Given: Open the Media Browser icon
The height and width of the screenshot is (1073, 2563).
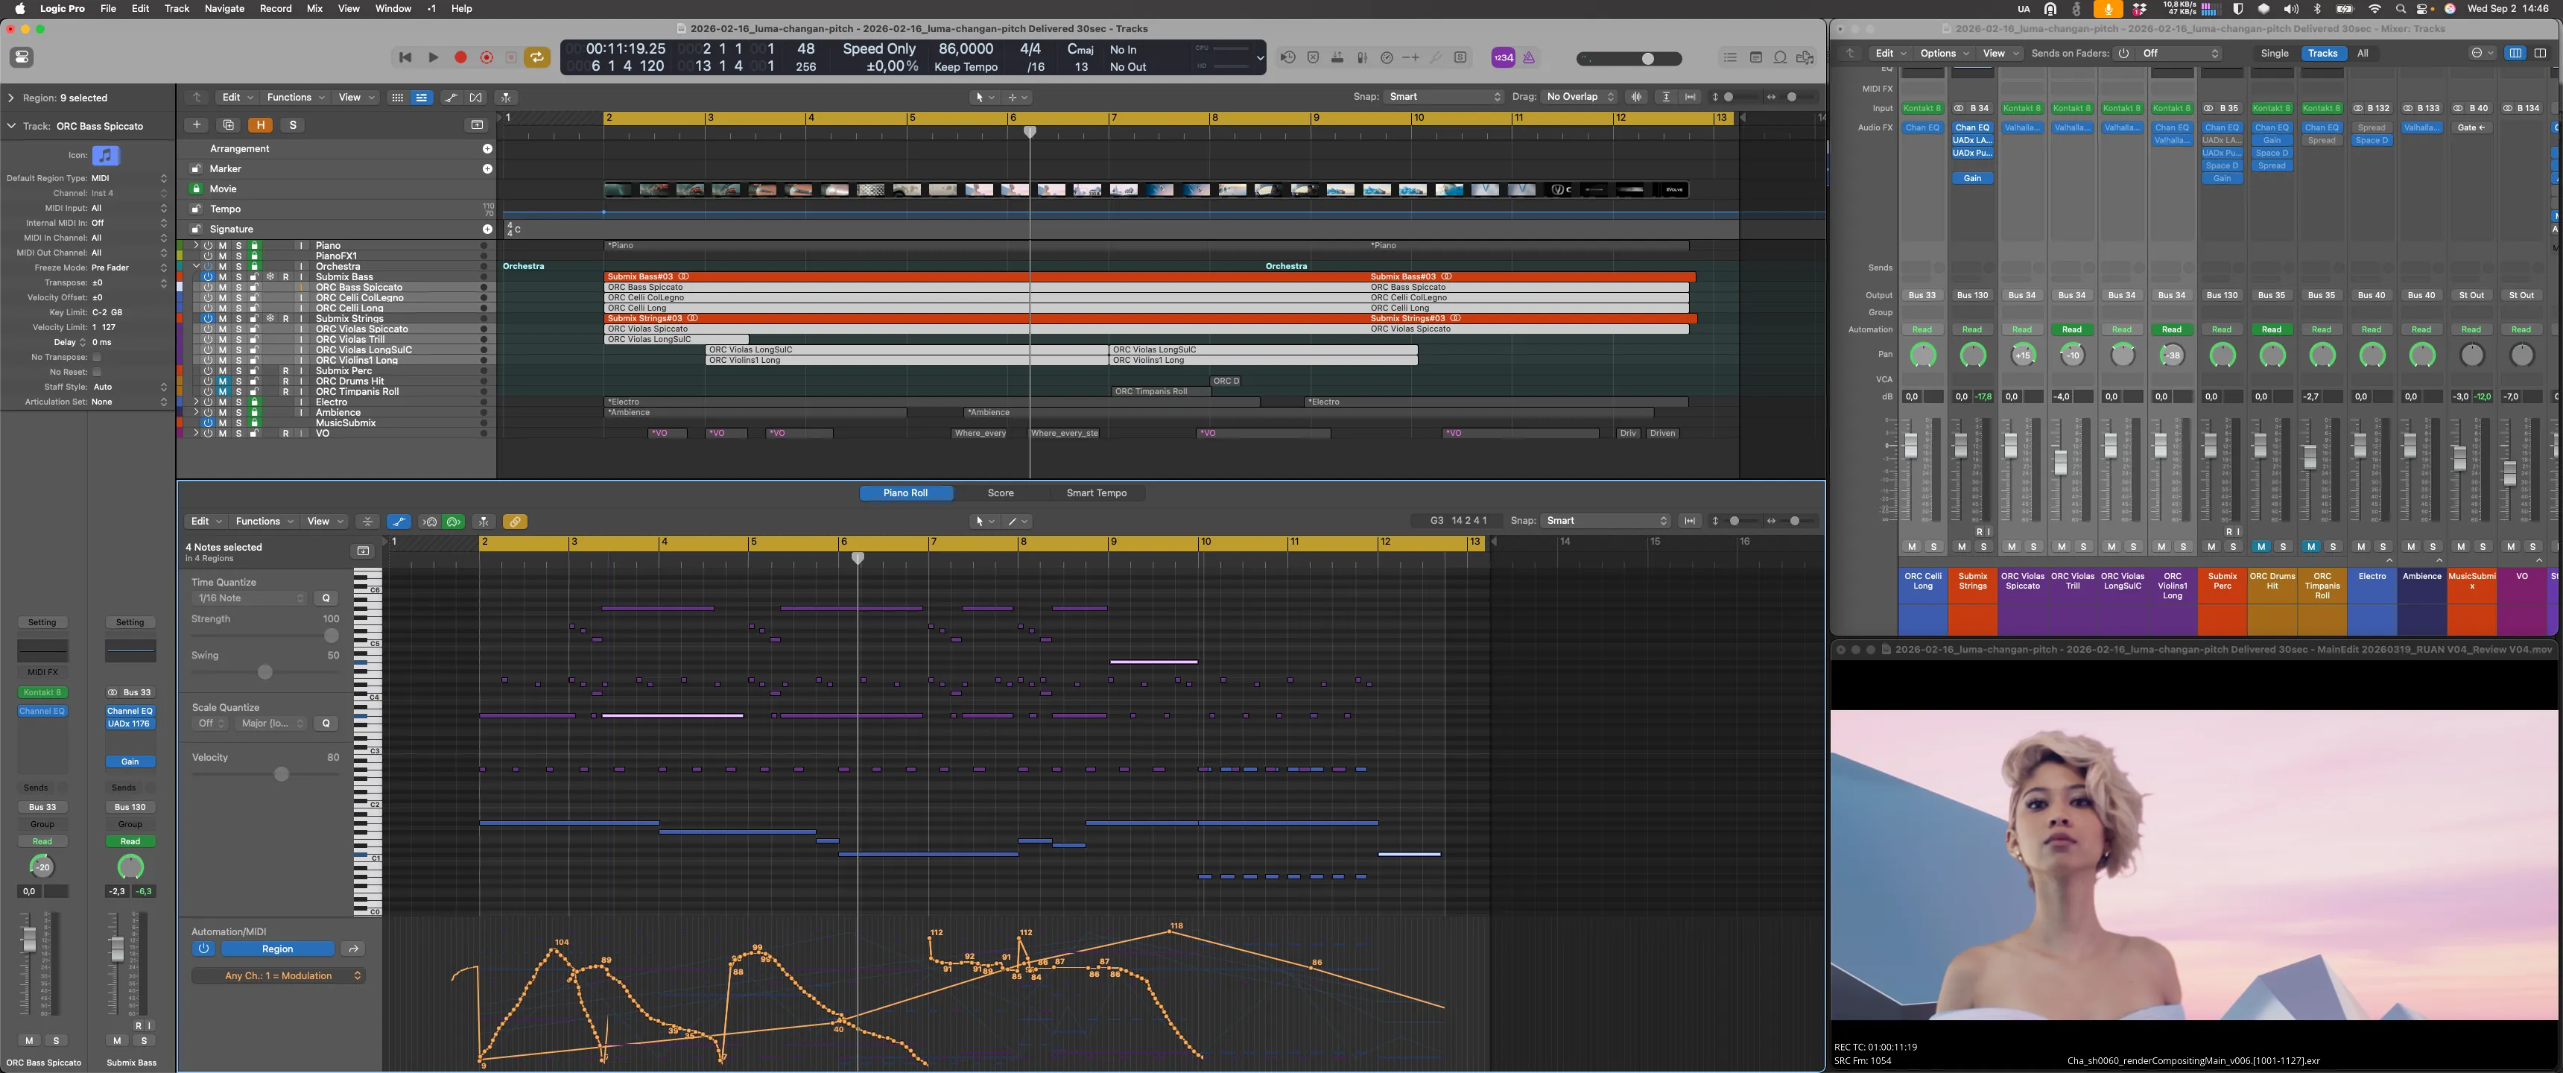Looking at the screenshot, I should [1805, 57].
